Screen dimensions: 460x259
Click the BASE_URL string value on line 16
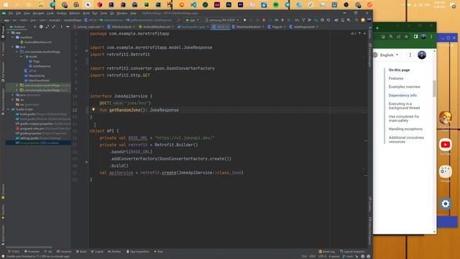click(185, 137)
